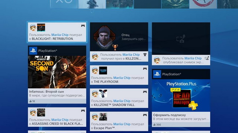Viewport: 238px width, 133px height.
Task: Open the ASSASSINS CREED IV game thumbnail
Action: pyautogui.click(x=41, y=112)
